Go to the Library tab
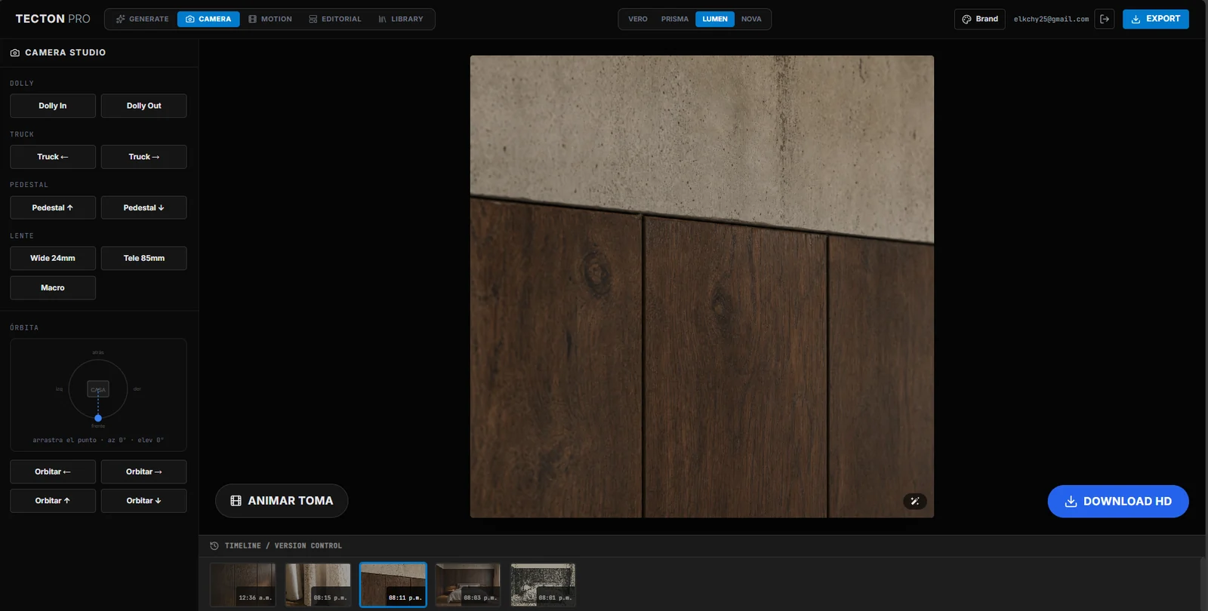The image size is (1208, 611). point(401,19)
